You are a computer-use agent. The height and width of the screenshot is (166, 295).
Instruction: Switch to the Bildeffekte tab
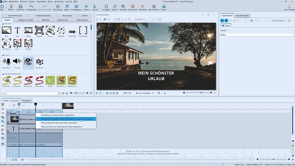point(46,20)
